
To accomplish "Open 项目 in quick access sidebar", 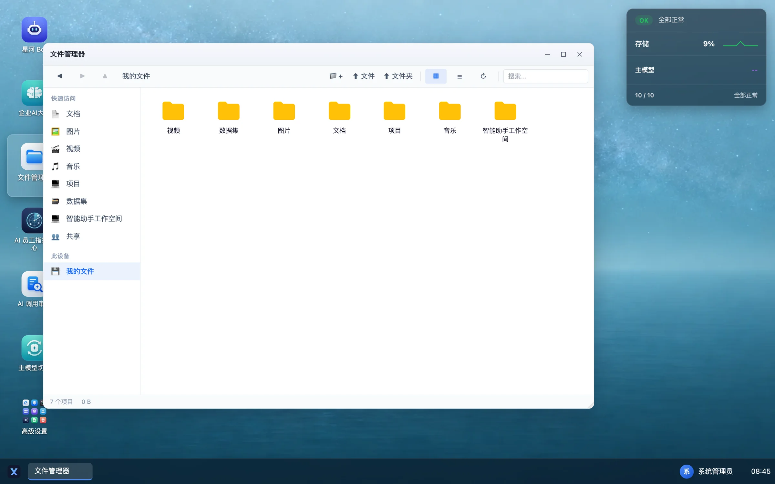I will click(x=92, y=184).
